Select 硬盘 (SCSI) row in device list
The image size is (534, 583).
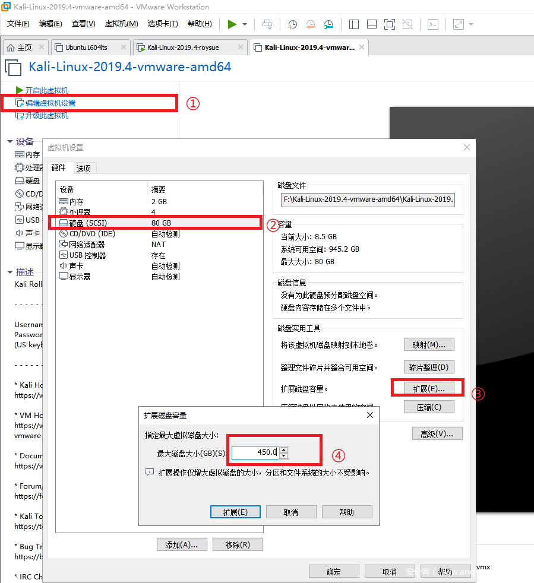point(159,223)
